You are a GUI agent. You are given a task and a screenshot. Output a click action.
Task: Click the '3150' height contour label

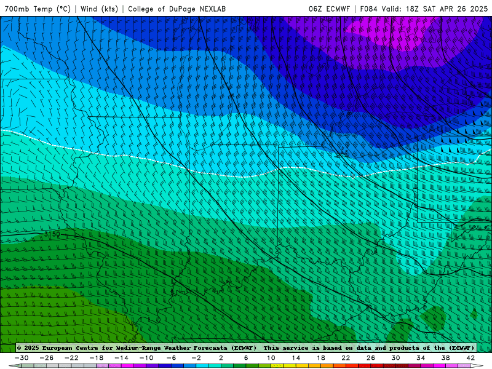[x=52, y=234]
